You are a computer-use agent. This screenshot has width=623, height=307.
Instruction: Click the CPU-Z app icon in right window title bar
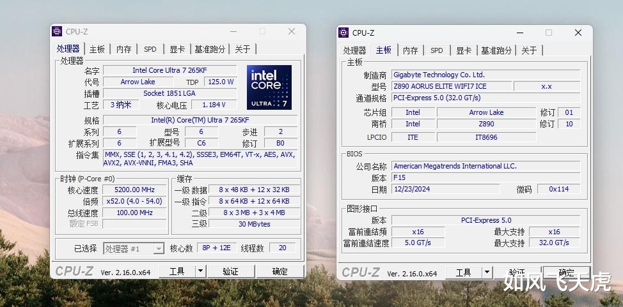coord(343,33)
